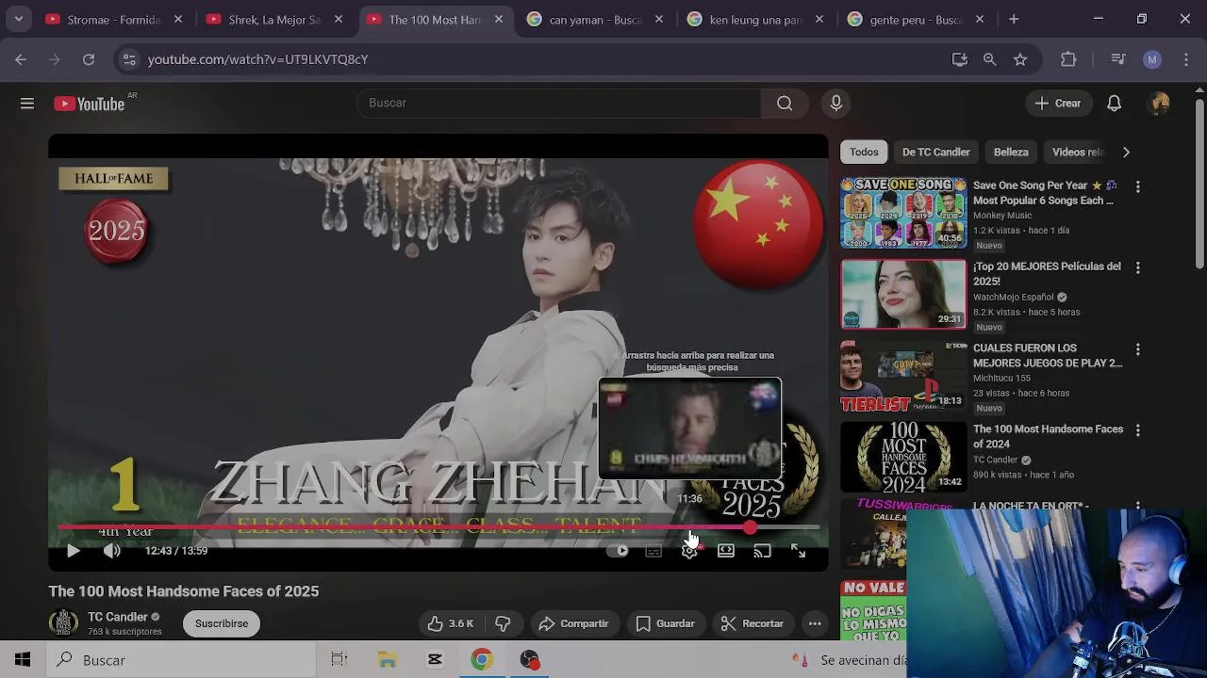1207x678 pixels.
Task: Open new browser tab with plus
Action: [1014, 19]
